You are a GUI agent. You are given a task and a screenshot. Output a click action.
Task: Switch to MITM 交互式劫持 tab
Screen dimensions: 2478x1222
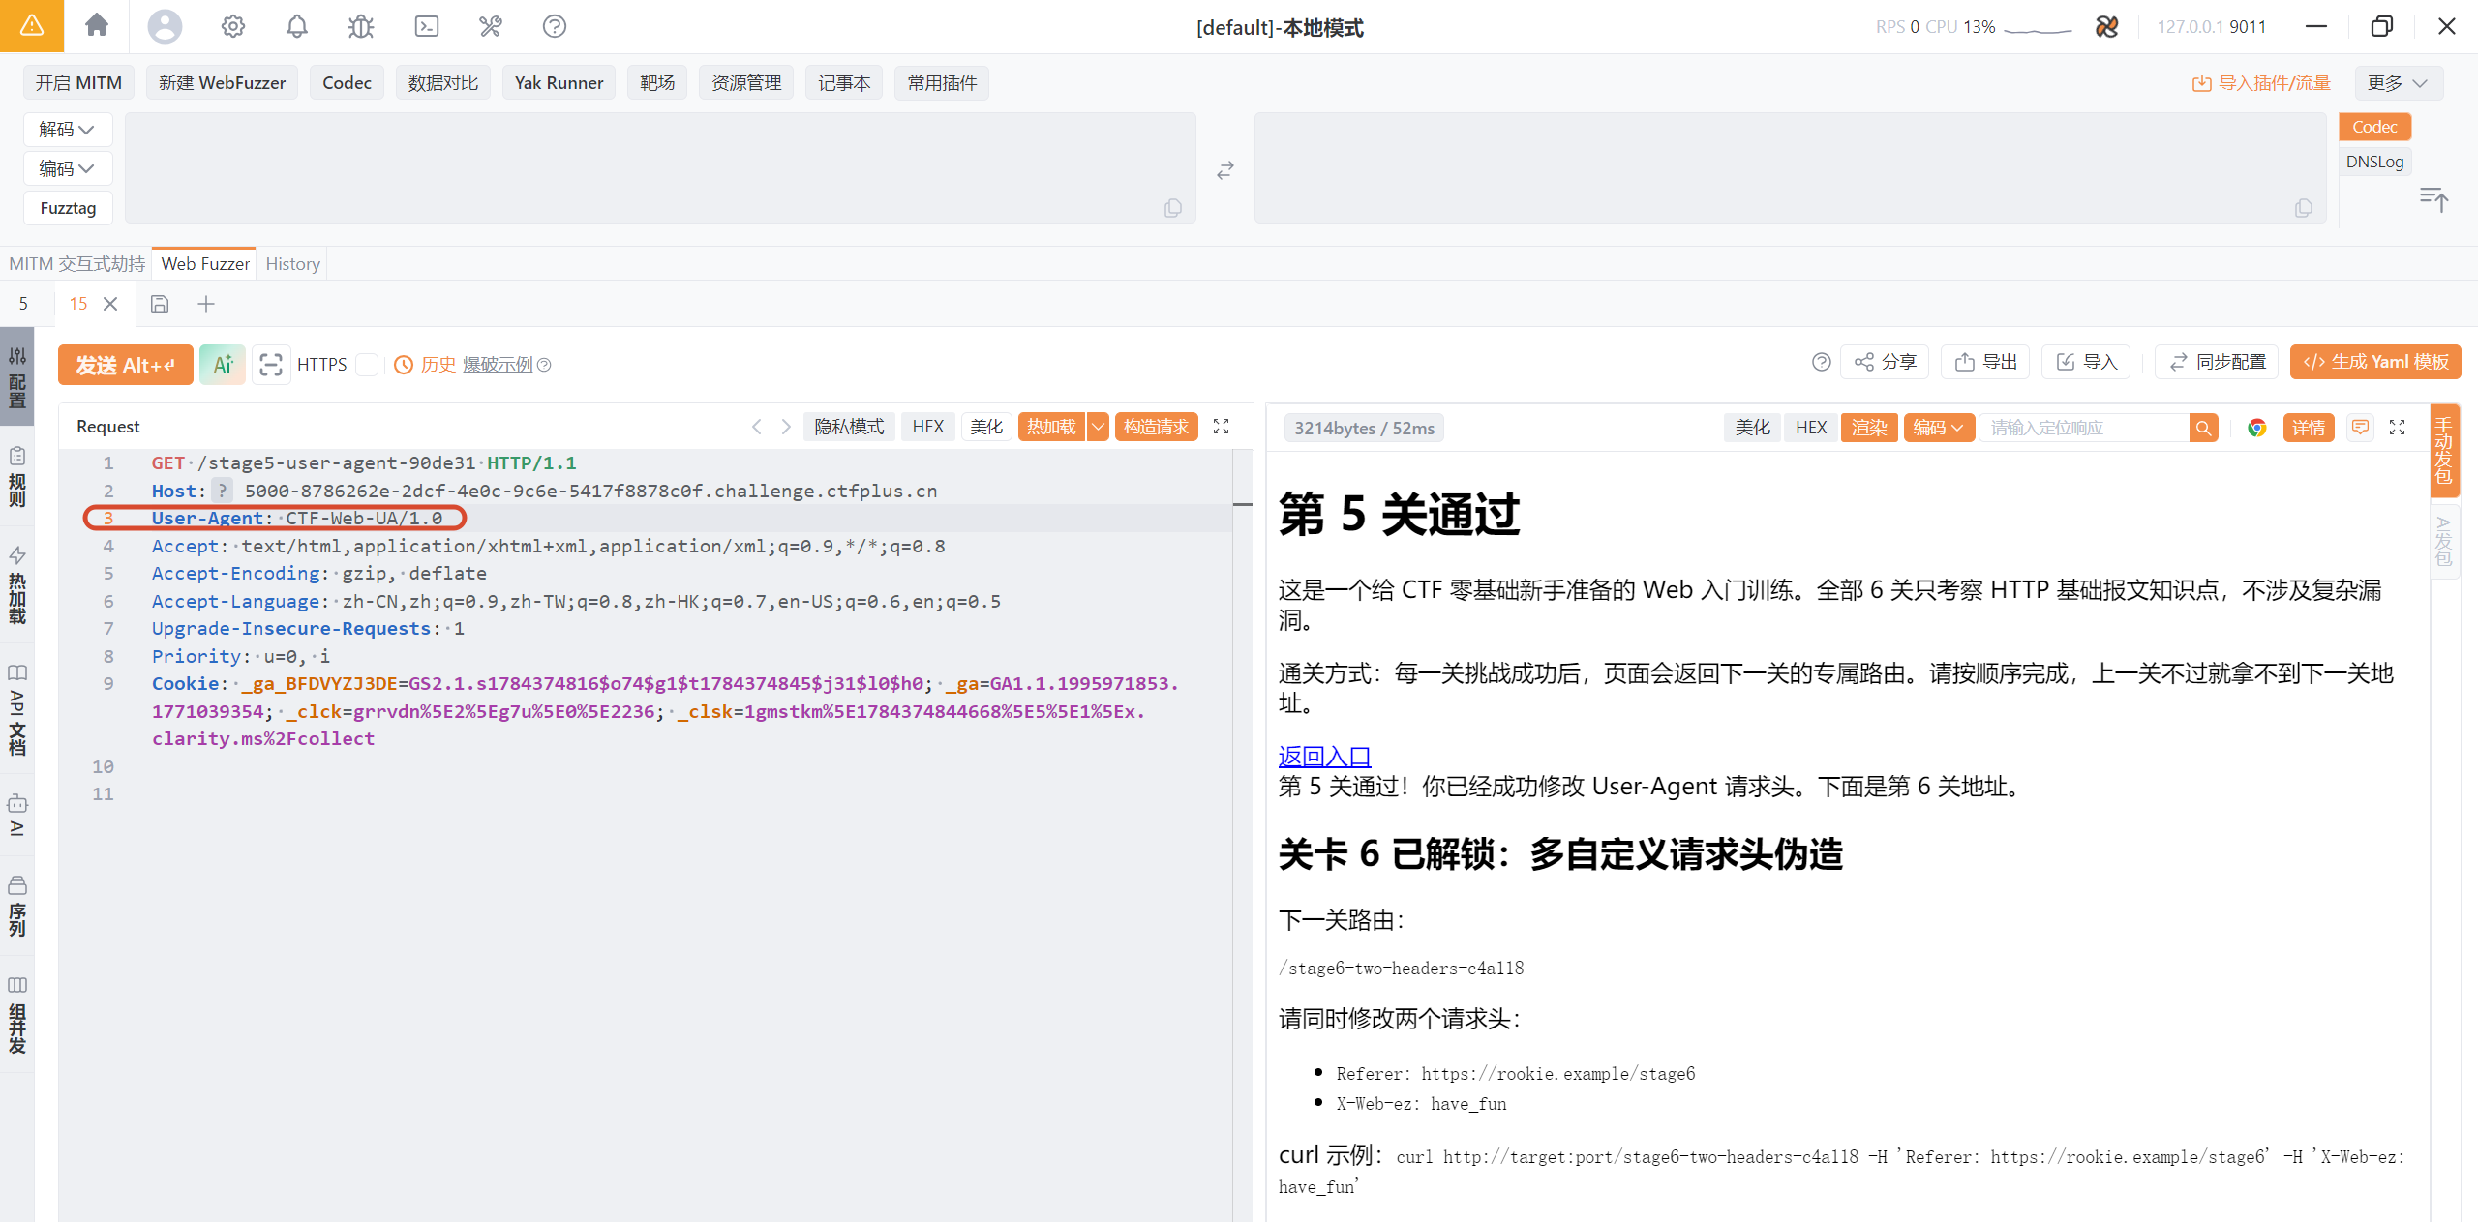click(76, 263)
